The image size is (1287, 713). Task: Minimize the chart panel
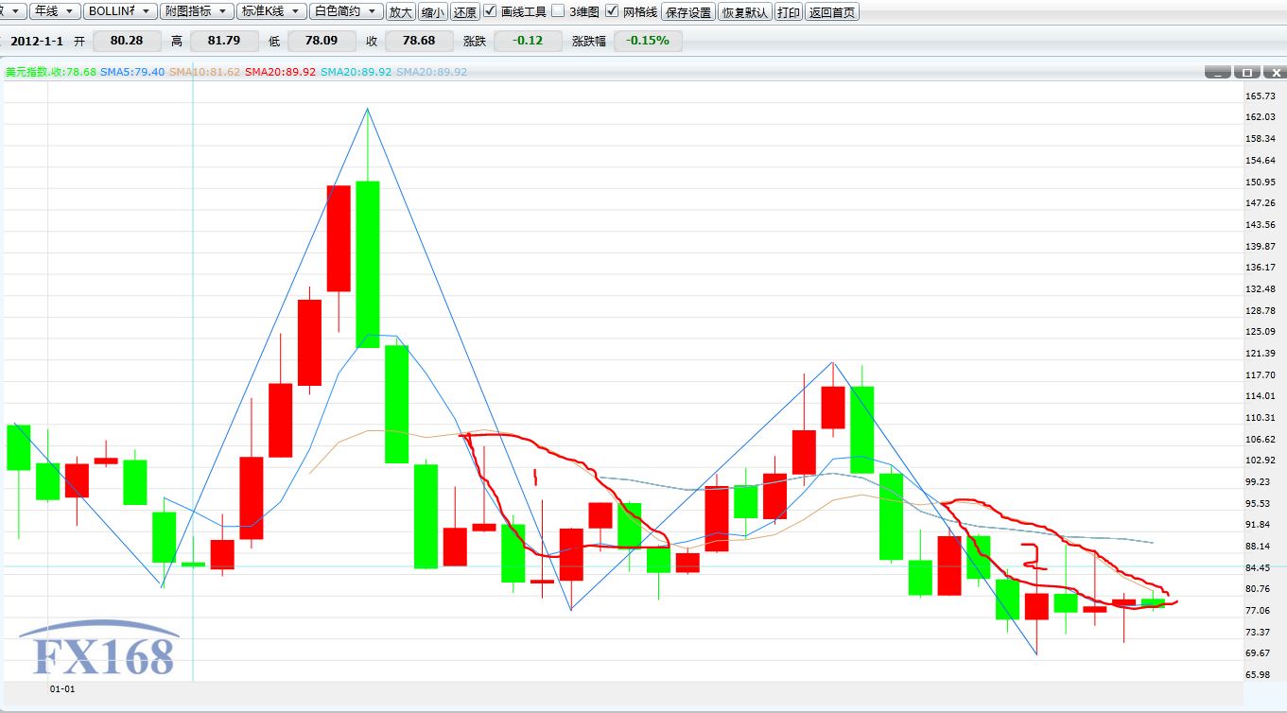pyautogui.click(x=1218, y=72)
